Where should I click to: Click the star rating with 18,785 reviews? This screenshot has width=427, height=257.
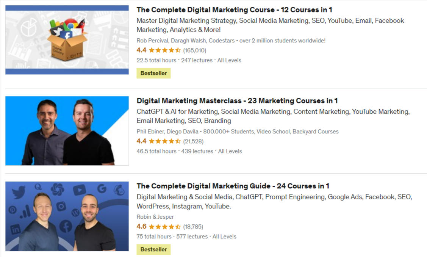click(x=165, y=226)
